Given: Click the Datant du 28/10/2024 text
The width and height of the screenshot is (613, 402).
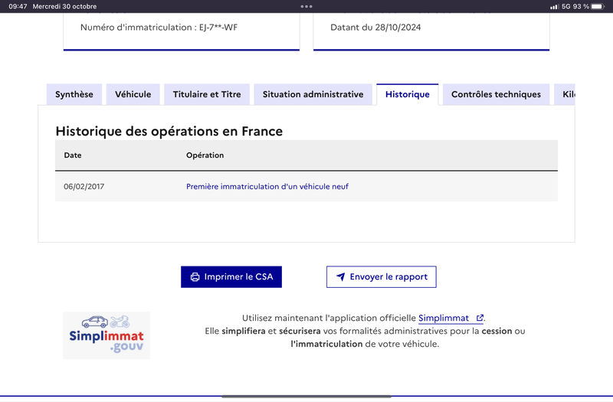Looking at the screenshot, I should click(375, 28).
